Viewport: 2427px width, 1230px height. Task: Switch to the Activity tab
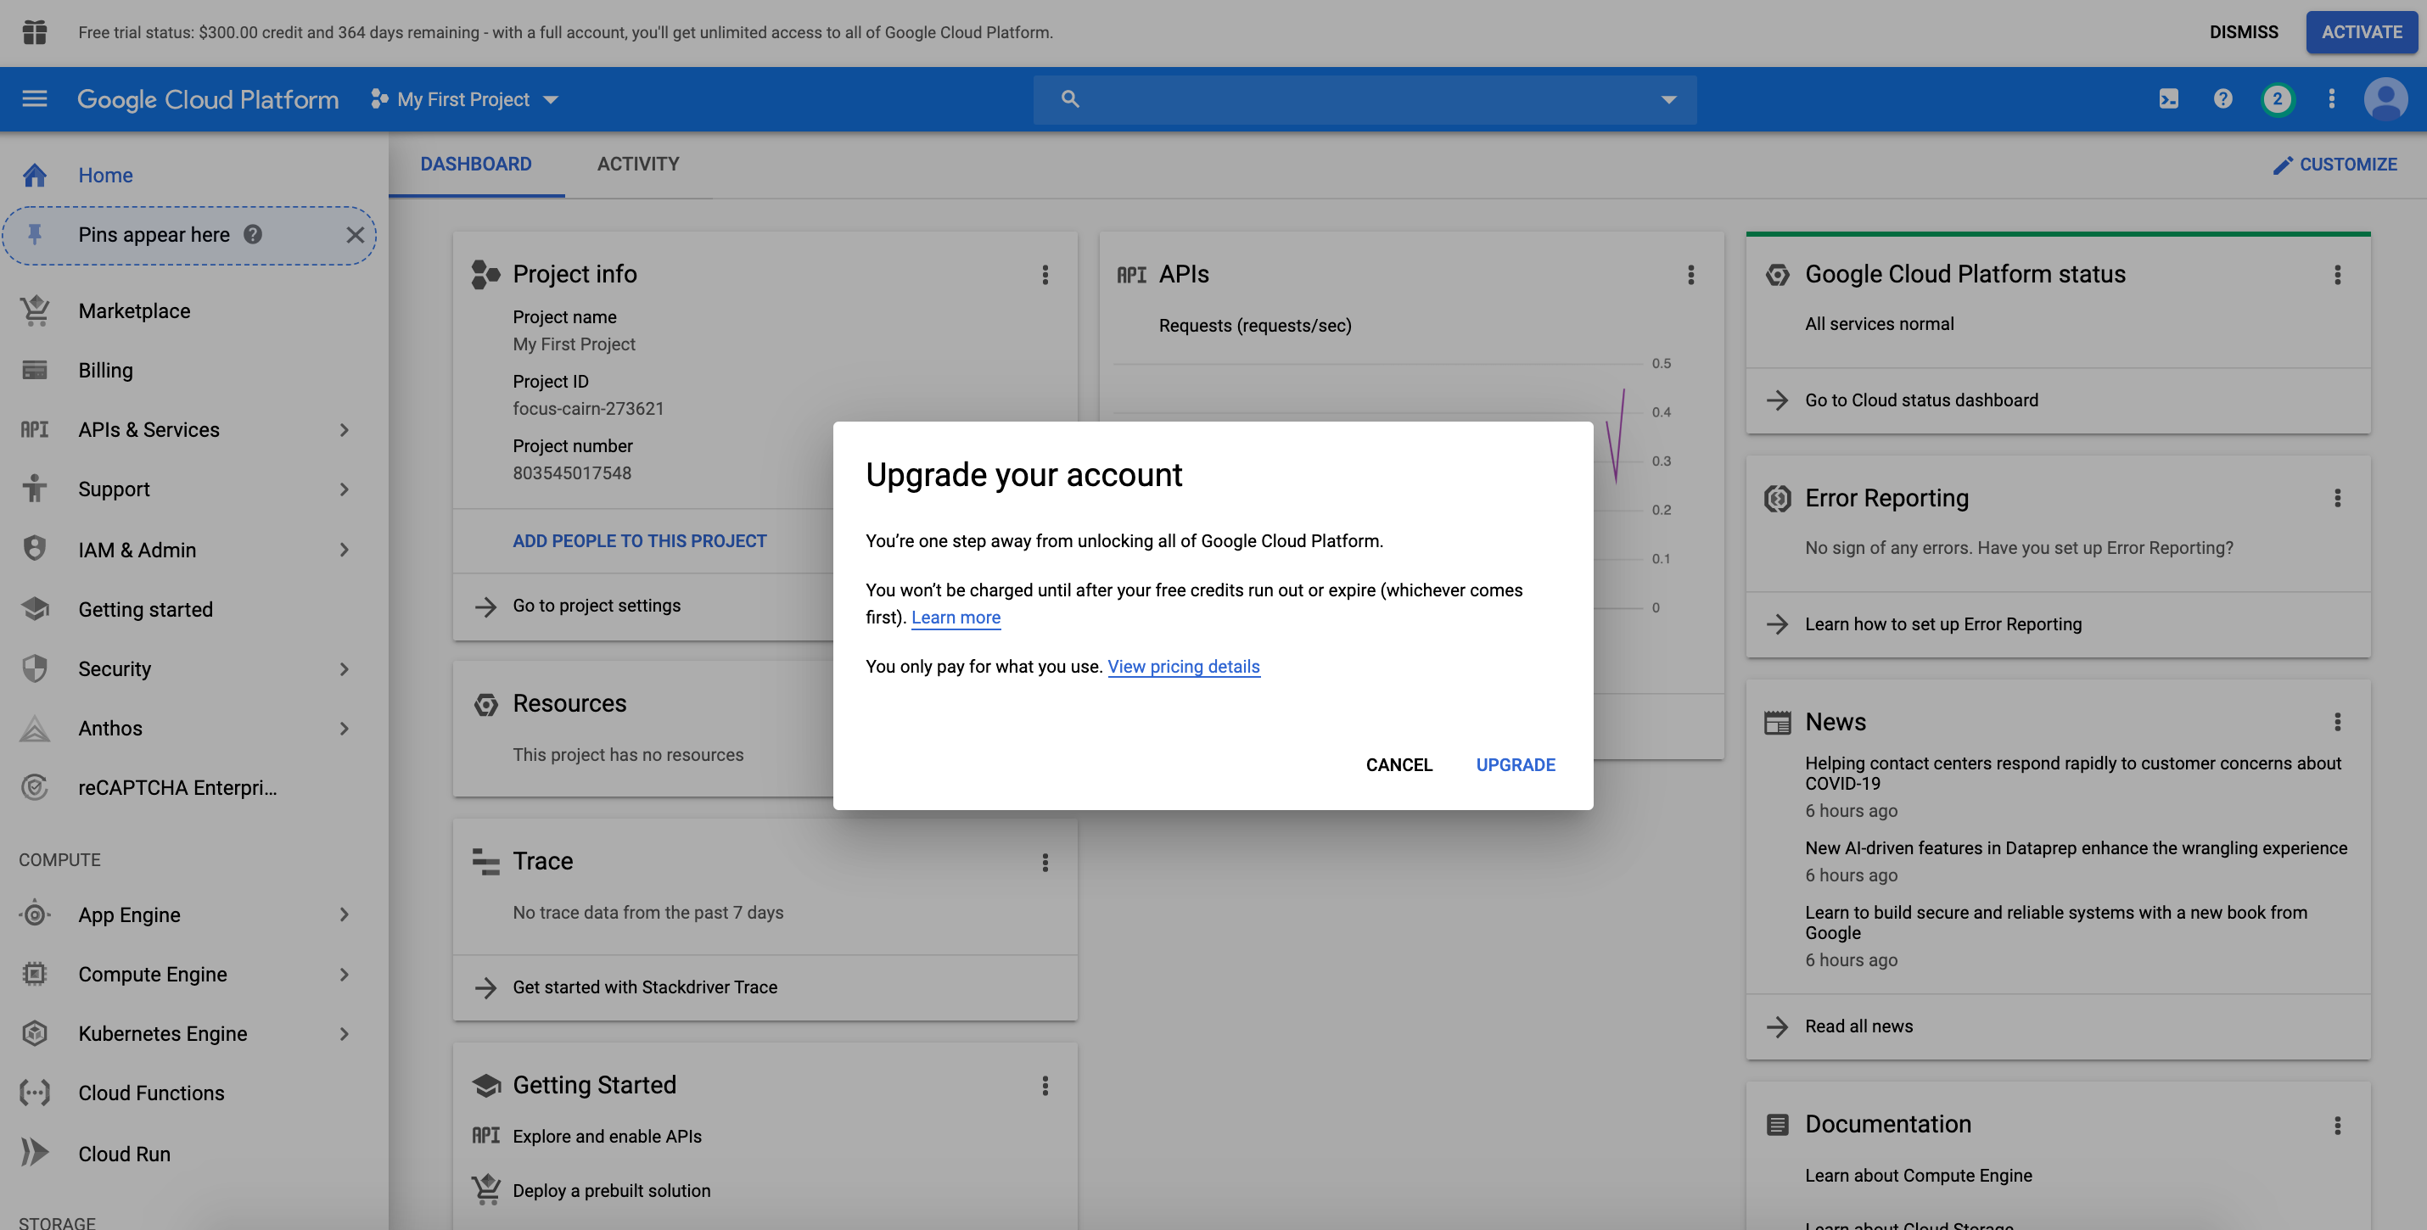(638, 164)
